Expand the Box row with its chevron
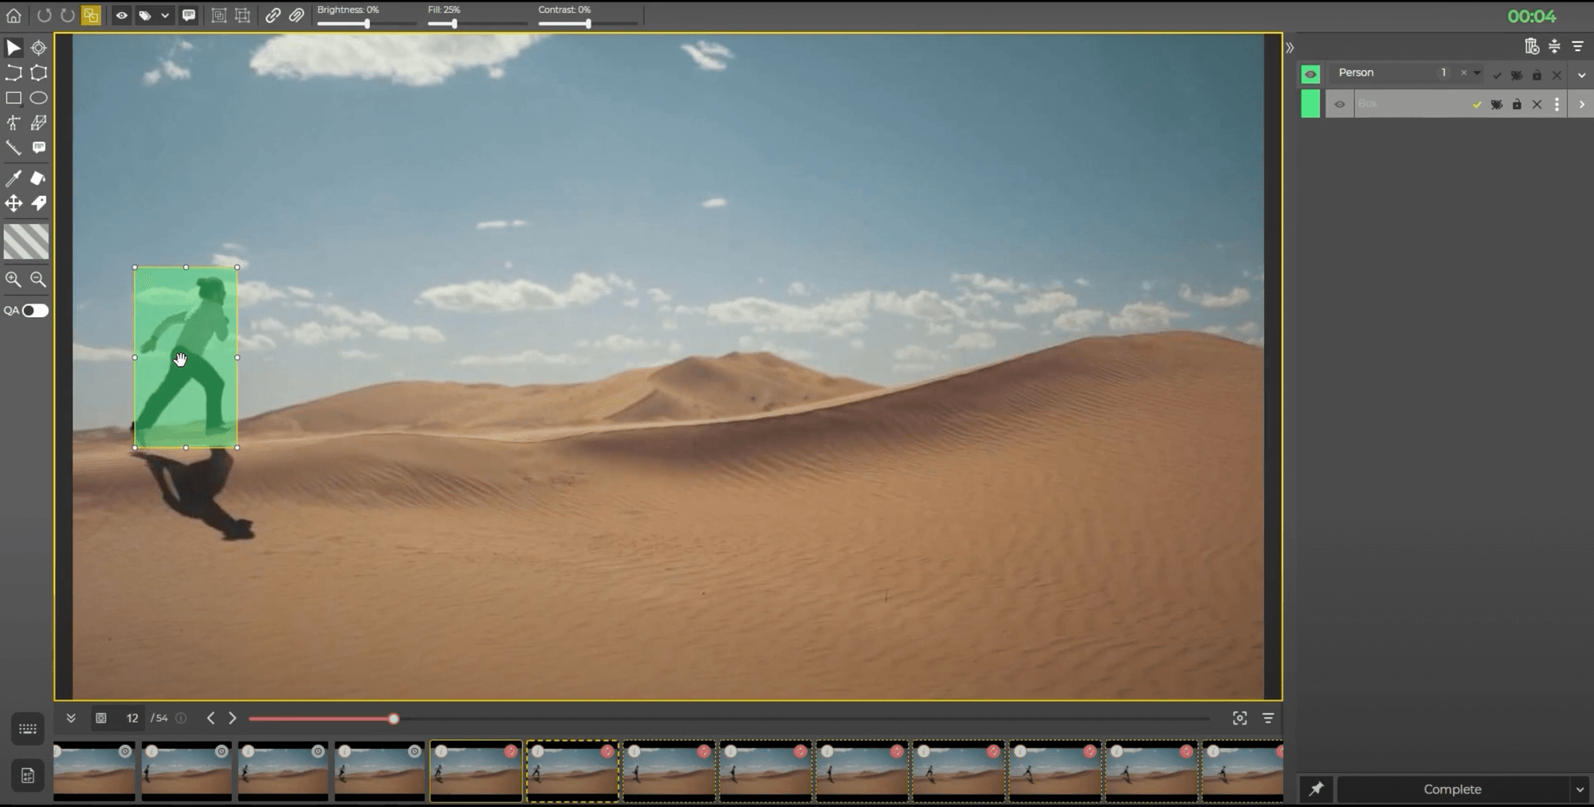1594x807 pixels. click(1583, 104)
